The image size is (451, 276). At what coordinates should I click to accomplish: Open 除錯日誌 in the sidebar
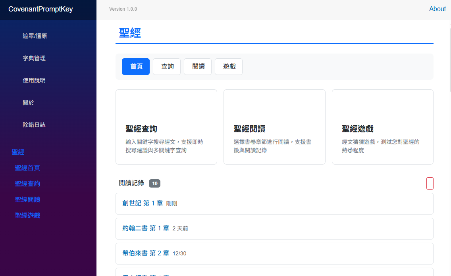coord(34,125)
